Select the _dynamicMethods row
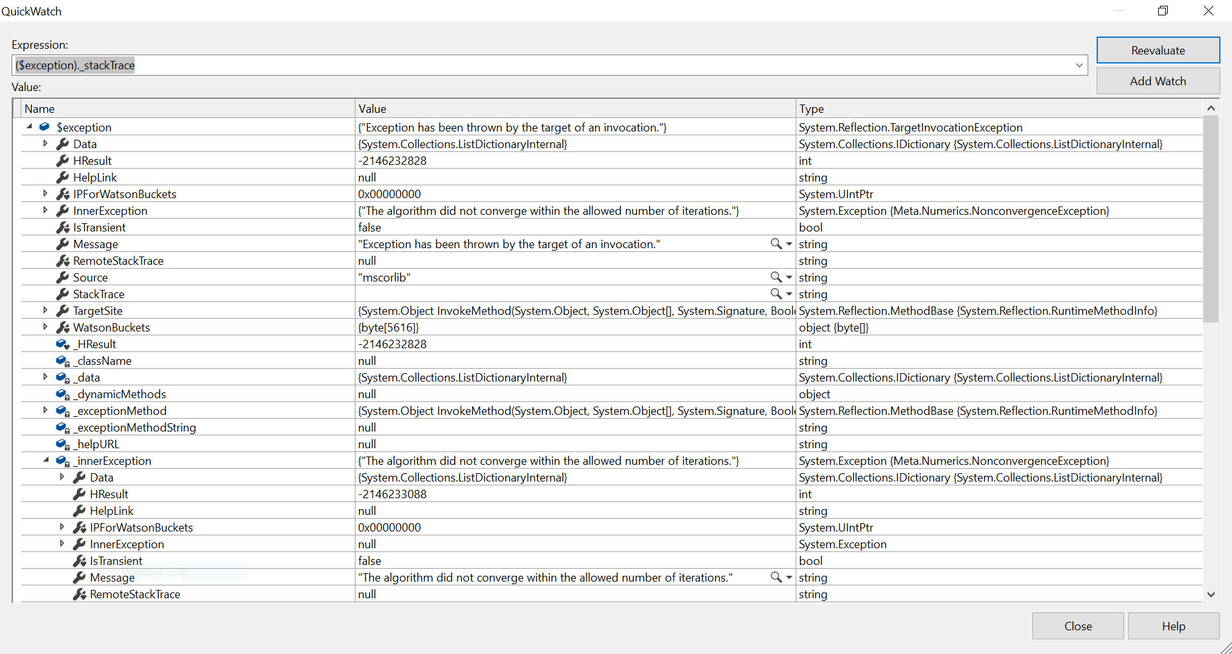This screenshot has width=1232, height=654. tap(612, 394)
